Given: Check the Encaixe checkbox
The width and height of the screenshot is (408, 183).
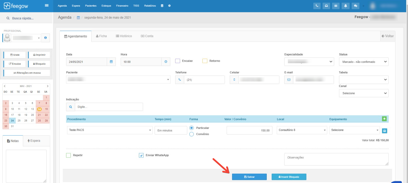Looking at the screenshot, I should (178, 61).
